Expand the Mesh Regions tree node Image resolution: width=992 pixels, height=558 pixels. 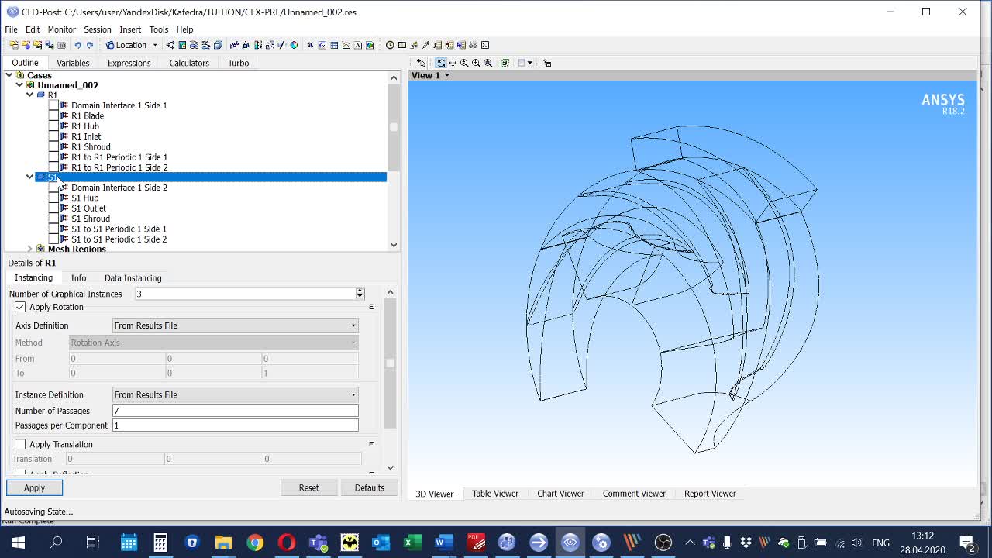coord(29,249)
